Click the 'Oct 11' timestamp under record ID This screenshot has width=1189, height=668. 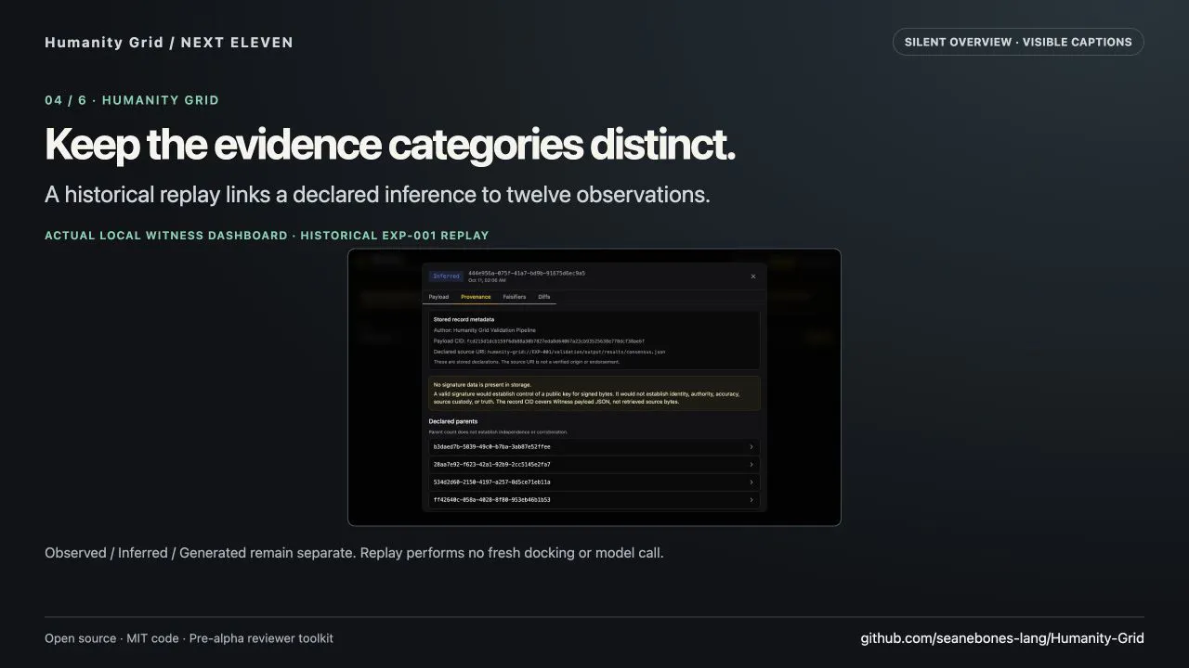[487, 280]
